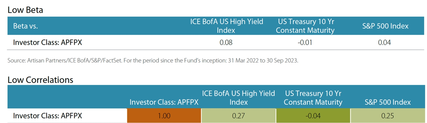Click the -0.01 beta value cell
The height and width of the screenshot is (123, 427).
click(x=305, y=42)
